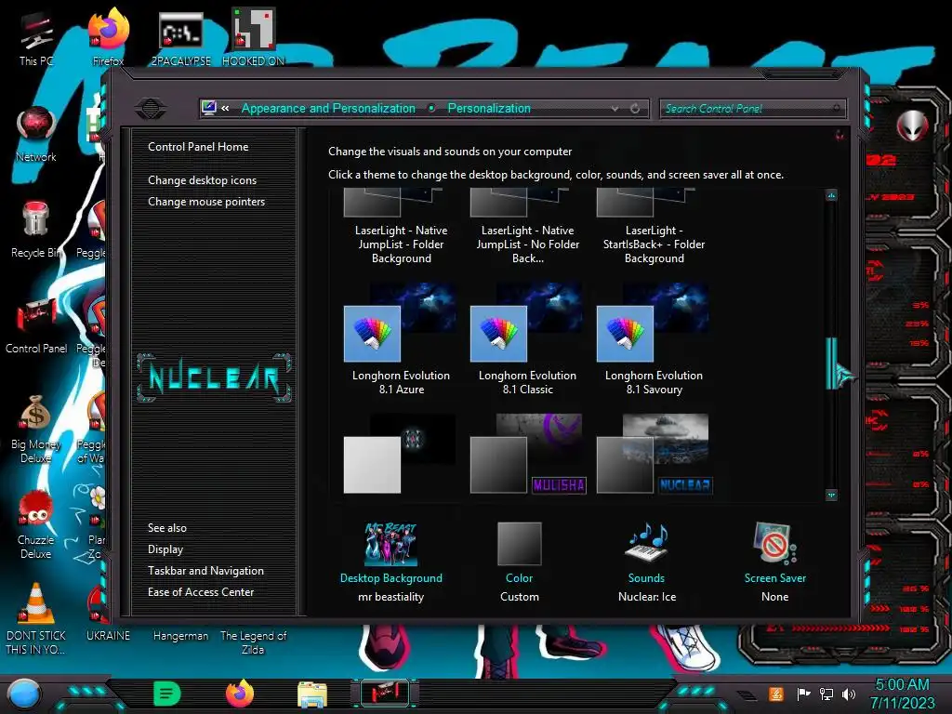
Task: Click the theme list scrollbar thumb
Action: pos(832,364)
